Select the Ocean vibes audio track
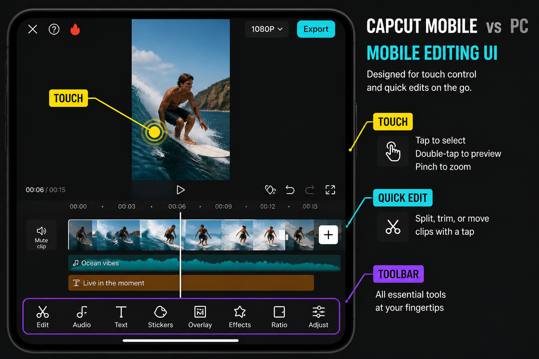 (204, 263)
